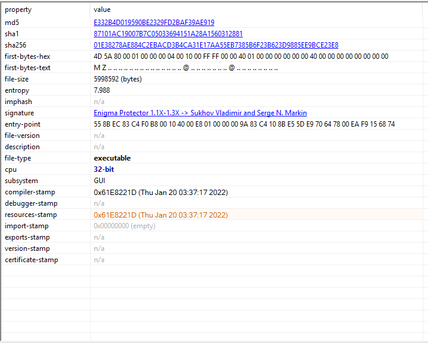Select the n/a value in exports-stamp row
This screenshot has height=343, width=428.
[99, 237]
